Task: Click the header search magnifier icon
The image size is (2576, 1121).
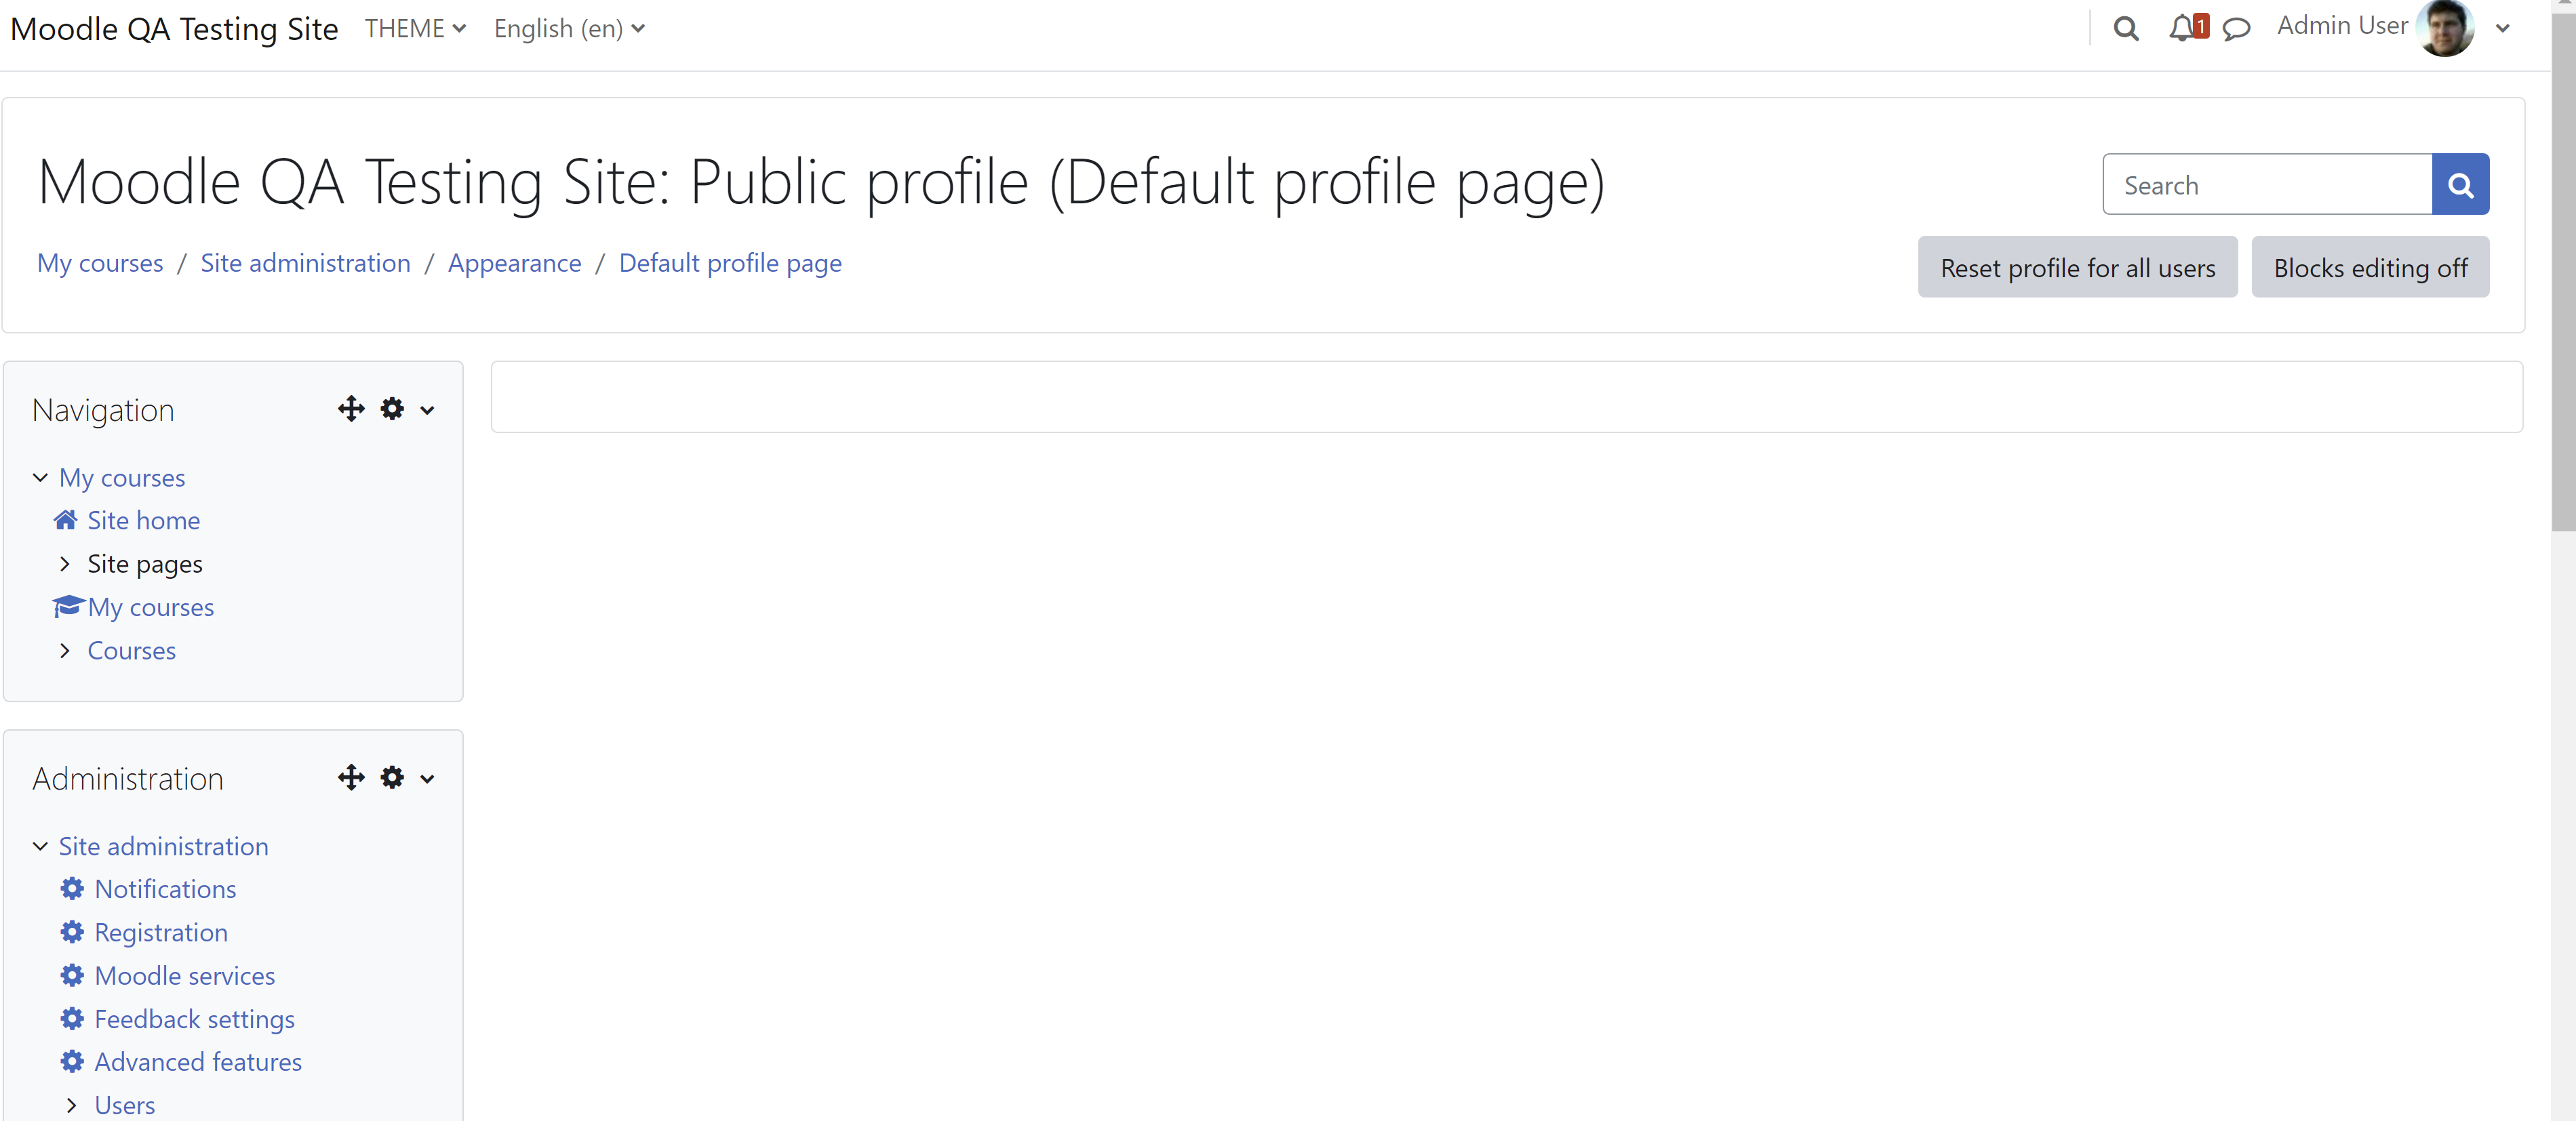Action: pos(2126,29)
